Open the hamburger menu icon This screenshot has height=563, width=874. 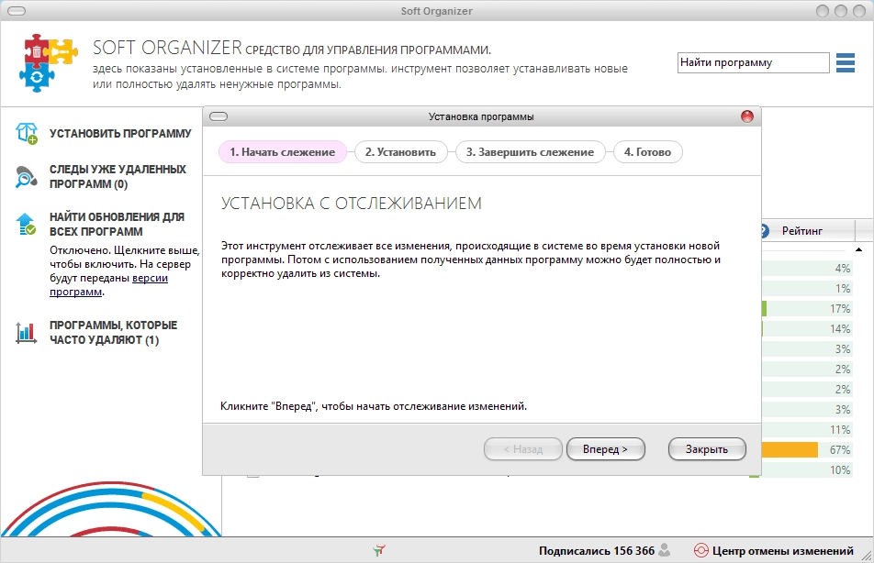[845, 63]
